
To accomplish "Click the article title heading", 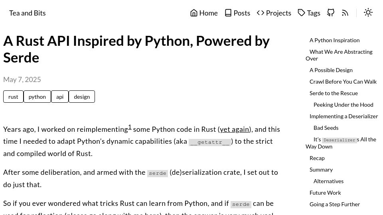I will [136, 49].
